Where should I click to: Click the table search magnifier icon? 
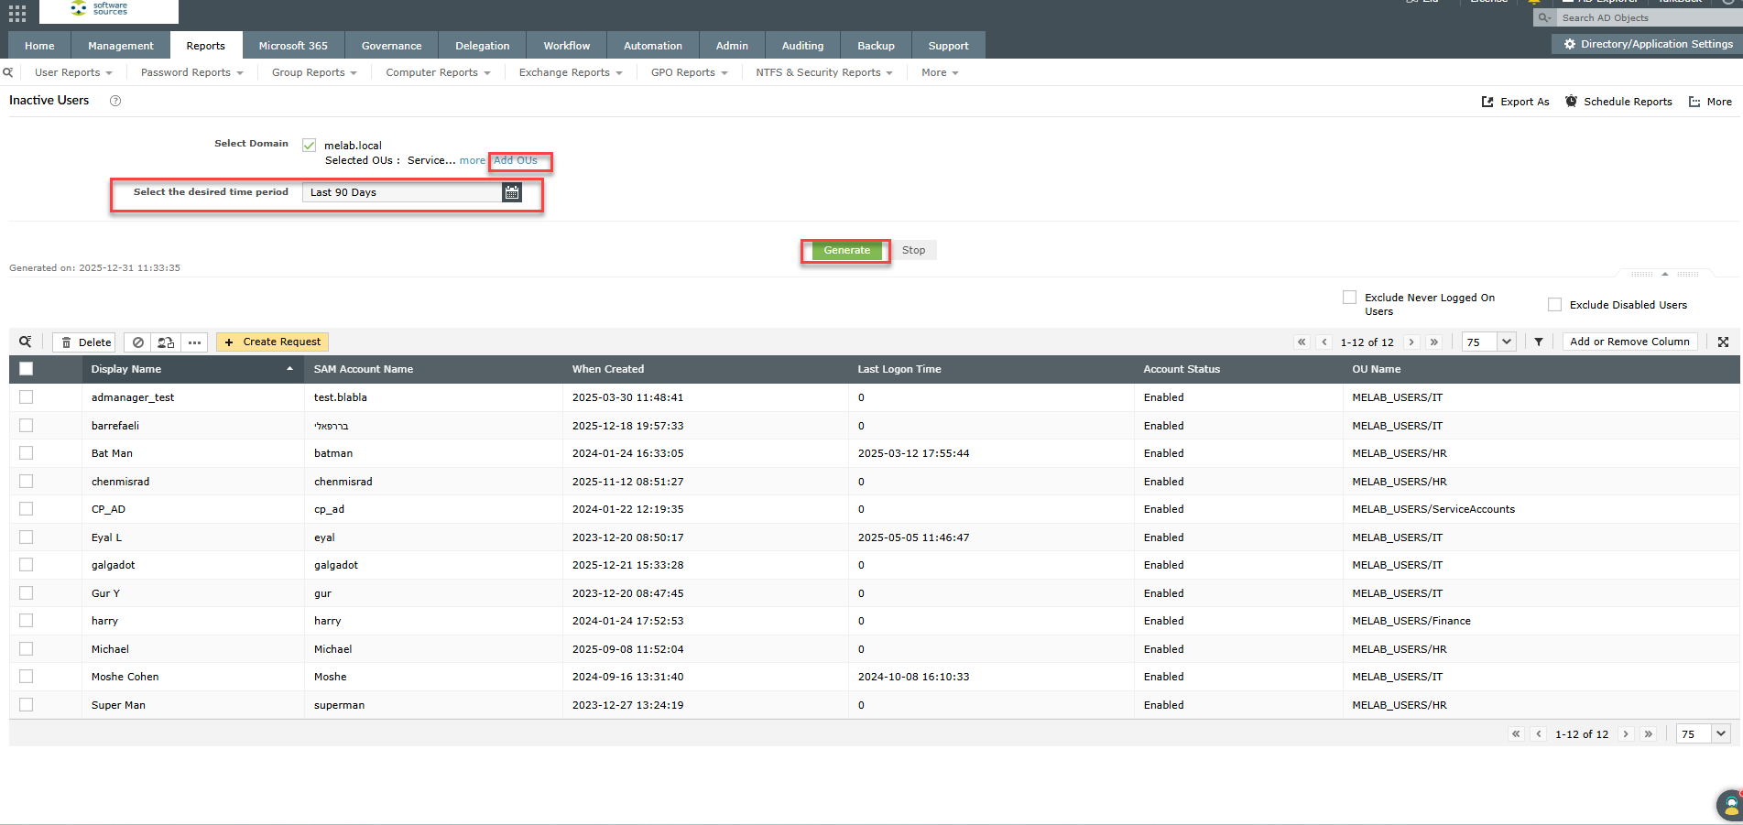click(26, 342)
